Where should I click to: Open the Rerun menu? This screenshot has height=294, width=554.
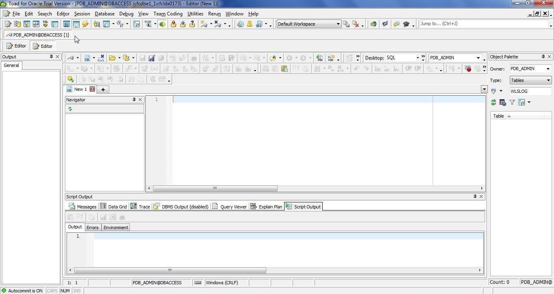[214, 13]
